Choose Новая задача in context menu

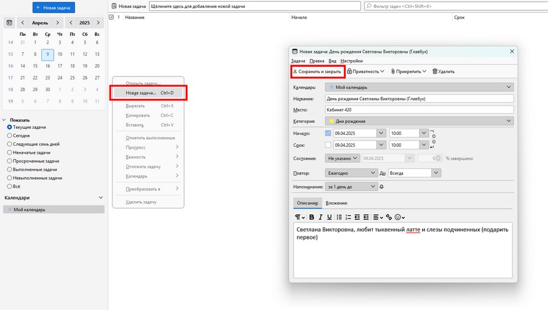pyautogui.click(x=149, y=93)
